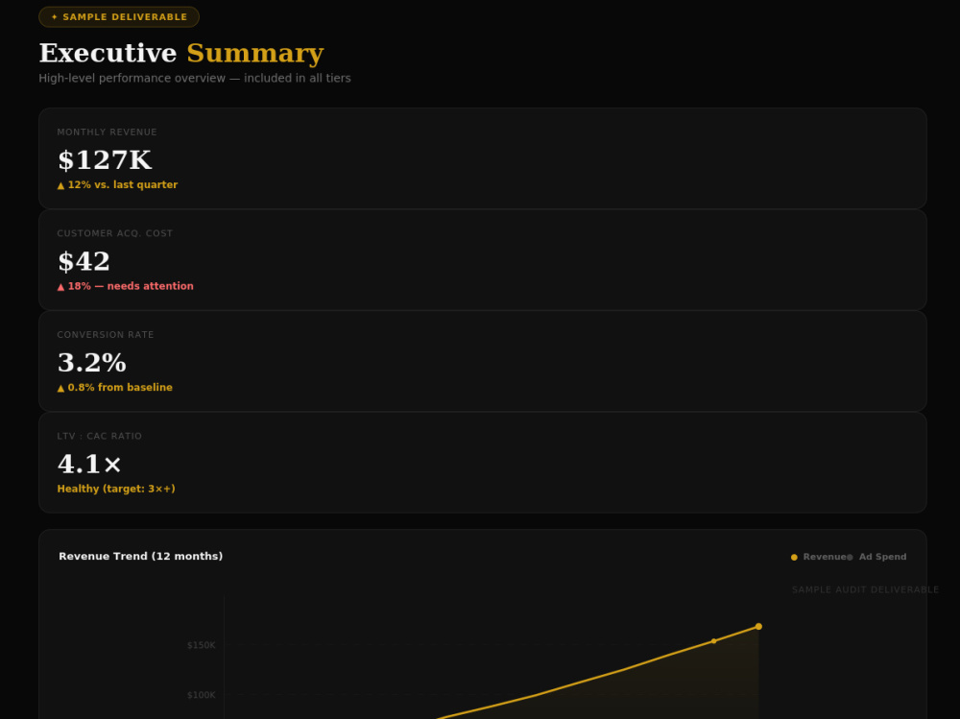This screenshot has height=719, width=960.
Task: Click the second-to-last revenue data point
Action: pyautogui.click(x=714, y=641)
